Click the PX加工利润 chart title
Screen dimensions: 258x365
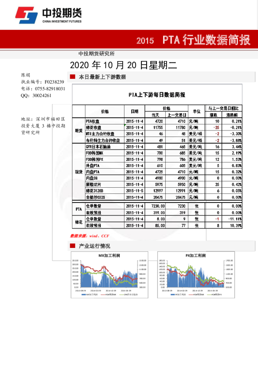point(196,255)
